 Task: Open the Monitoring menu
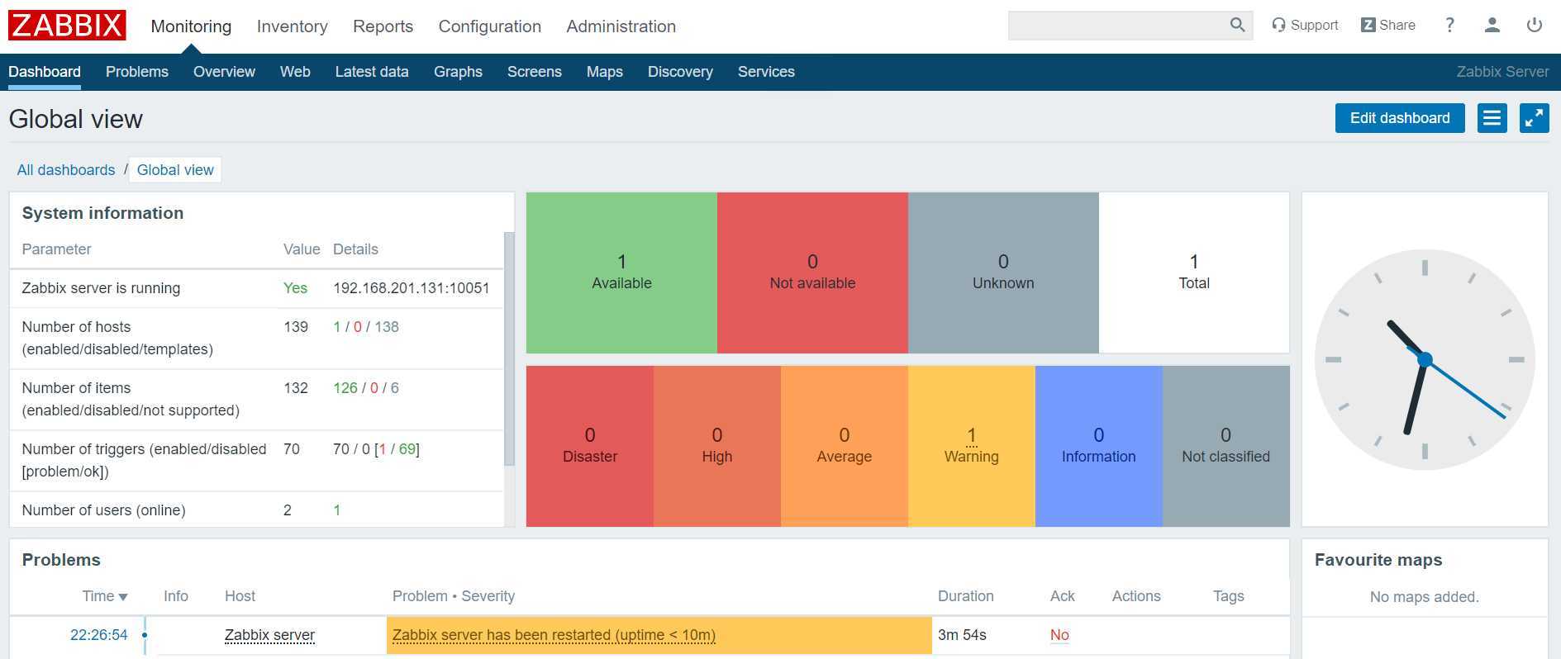coord(191,26)
